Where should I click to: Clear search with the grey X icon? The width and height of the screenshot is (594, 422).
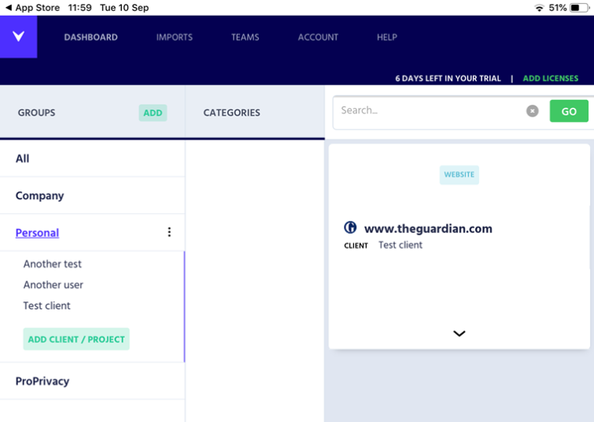(x=533, y=111)
